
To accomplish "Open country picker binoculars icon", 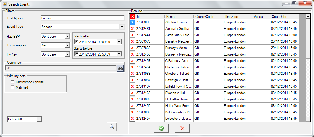I will [121, 69].
